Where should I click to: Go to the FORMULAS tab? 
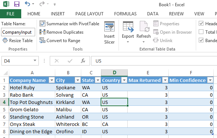[125, 14]
